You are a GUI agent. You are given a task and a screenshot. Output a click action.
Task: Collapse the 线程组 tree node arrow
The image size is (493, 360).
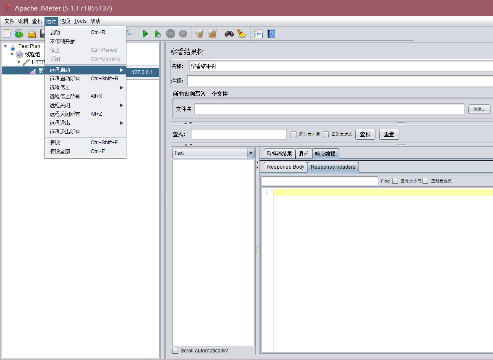pos(12,54)
